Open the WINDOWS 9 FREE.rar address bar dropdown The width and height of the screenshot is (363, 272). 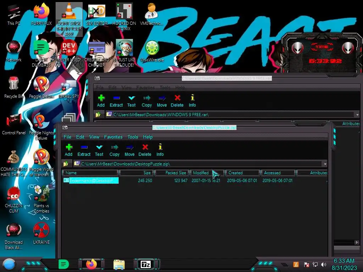coord(357,115)
